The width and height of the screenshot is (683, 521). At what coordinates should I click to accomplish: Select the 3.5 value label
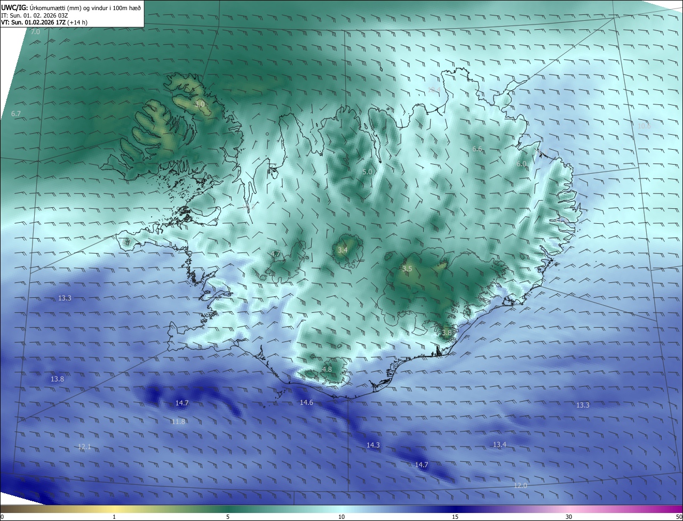click(x=407, y=269)
